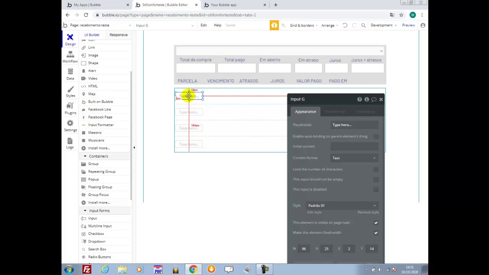Image resolution: width=489 pixels, height=275 pixels.
Task: Open the Help menu
Action: click(217, 25)
